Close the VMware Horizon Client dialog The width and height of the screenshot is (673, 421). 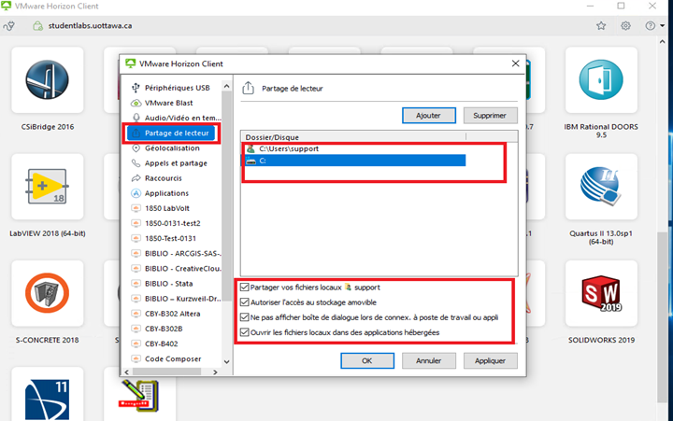point(515,63)
